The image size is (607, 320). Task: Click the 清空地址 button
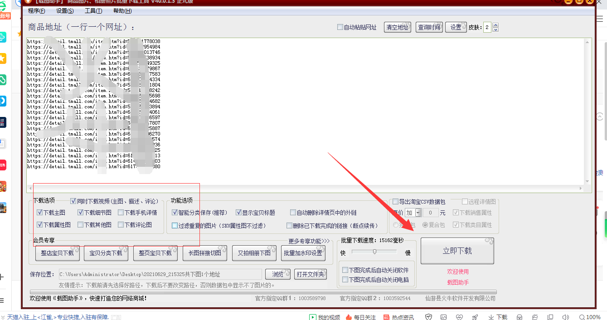coord(398,27)
